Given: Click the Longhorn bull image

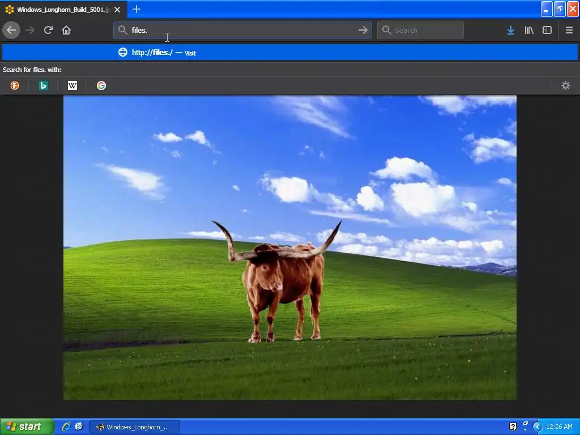Looking at the screenshot, I should (290, 248).
